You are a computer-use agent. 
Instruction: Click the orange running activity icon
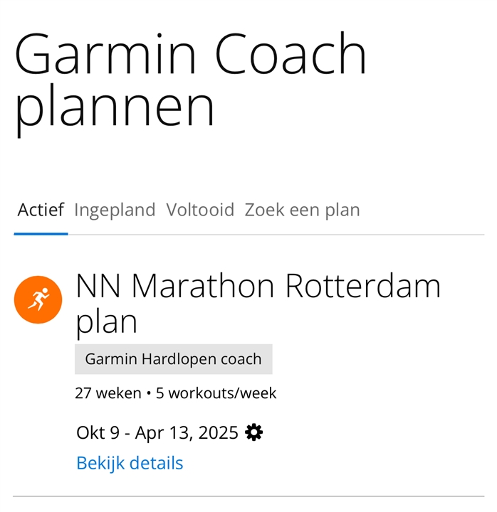tap(38, 299)
